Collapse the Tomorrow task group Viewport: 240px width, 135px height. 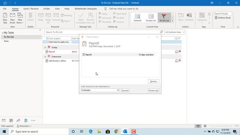coord(45,57)
